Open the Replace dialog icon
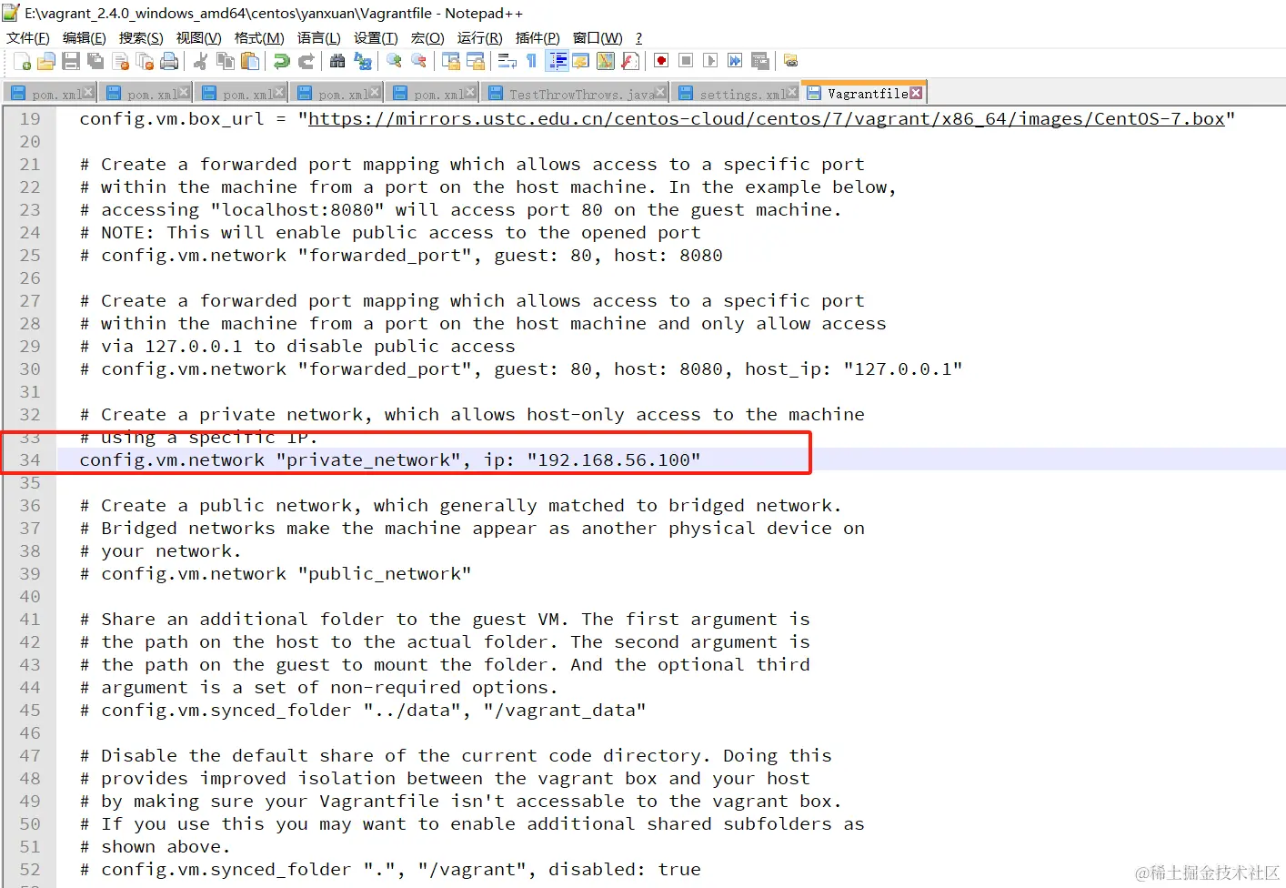 [x=363, y=61]
